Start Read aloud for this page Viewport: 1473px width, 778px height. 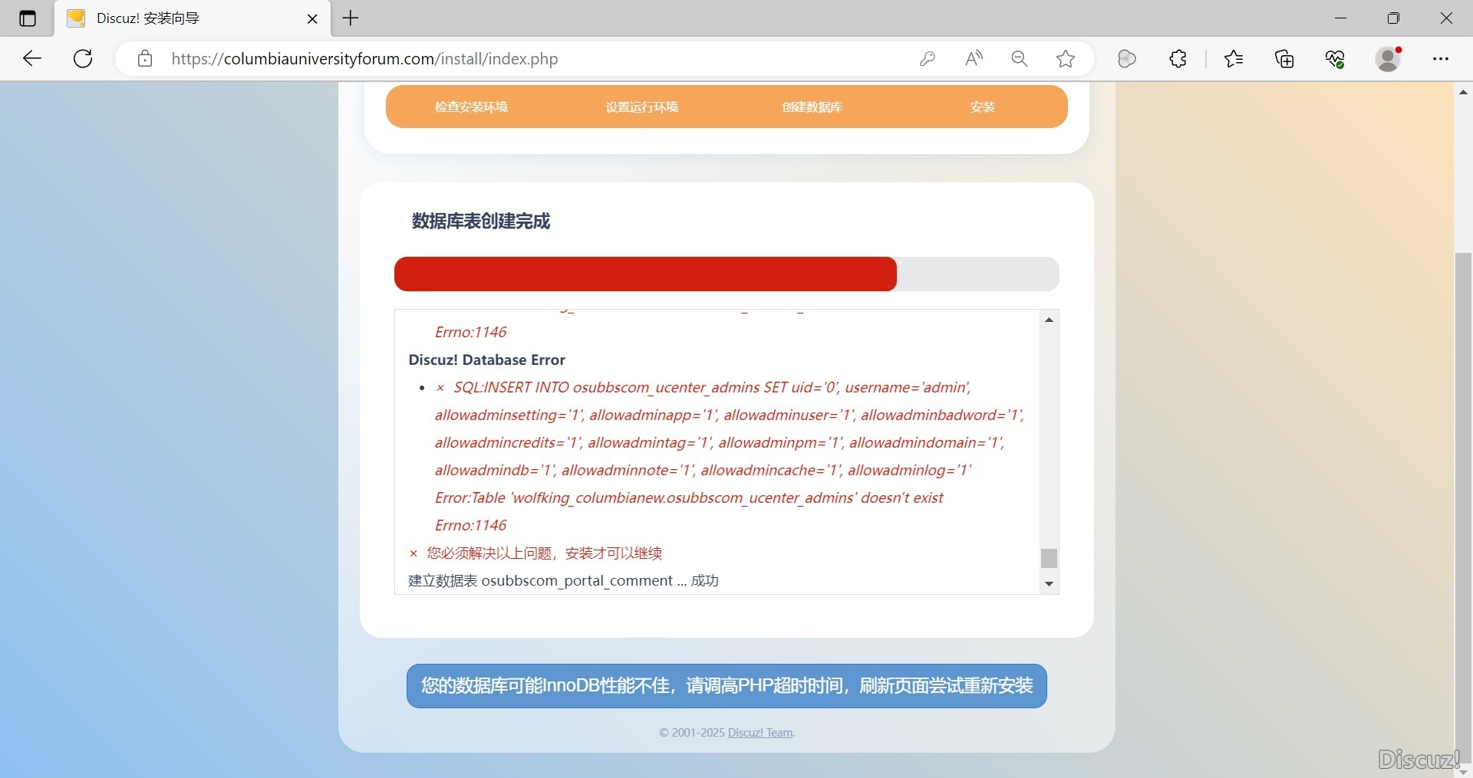click(x=974, y=59)
